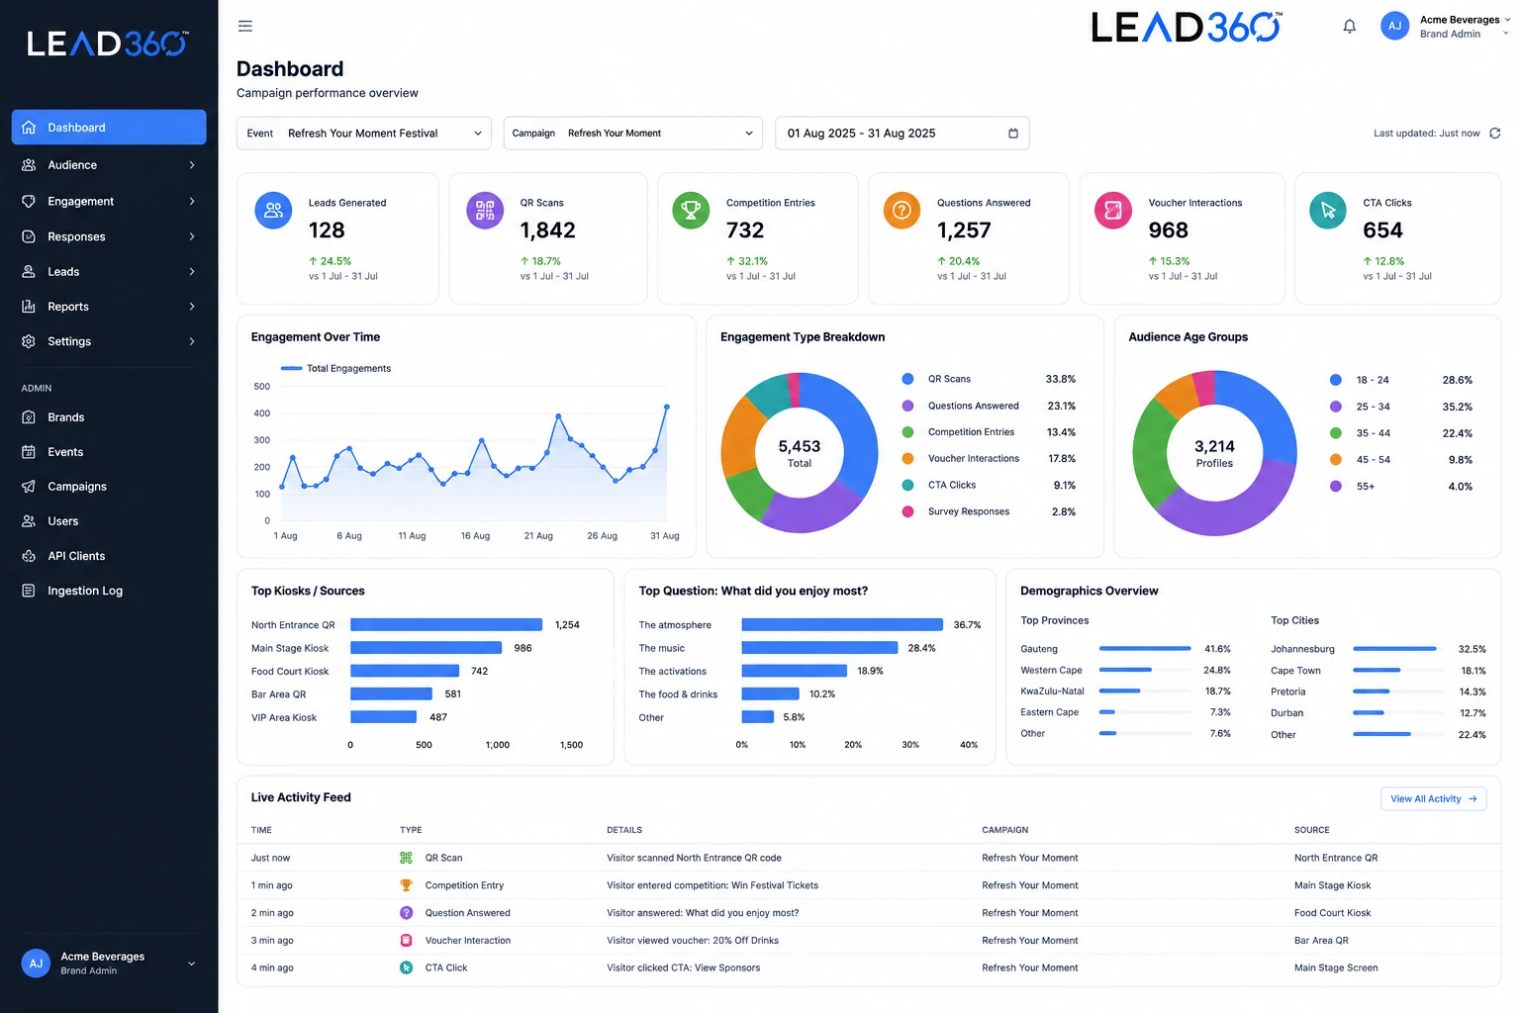Click the Voucher Interaction row icon
Viewport: 1520px width, 1013px height.
pos(406,941)
